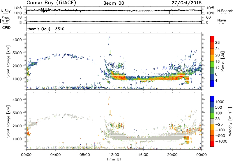Click the '3000' tick on velocity panel

(17, 113)
